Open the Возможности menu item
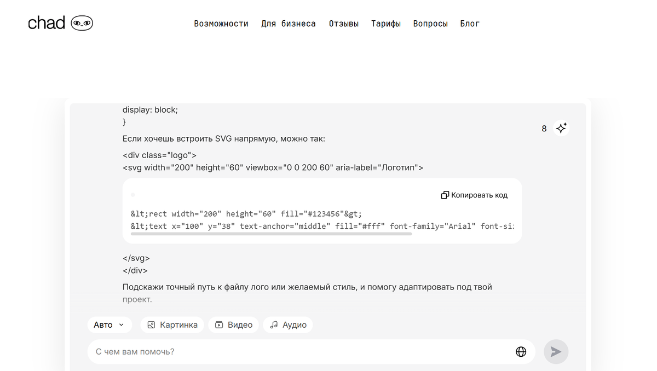The image size is (657, 371). coord(221,24)
